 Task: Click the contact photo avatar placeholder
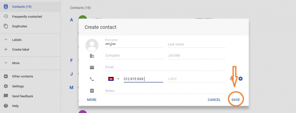pyautogui.click(x=92, y=45)
